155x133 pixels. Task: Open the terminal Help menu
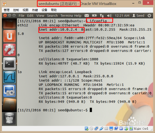tap(78, 15)
